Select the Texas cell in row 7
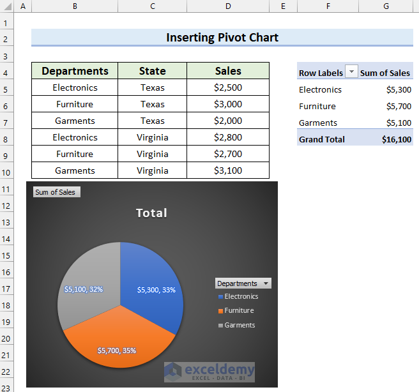This screenshot has height=392, width=419. tap(152, 121)
